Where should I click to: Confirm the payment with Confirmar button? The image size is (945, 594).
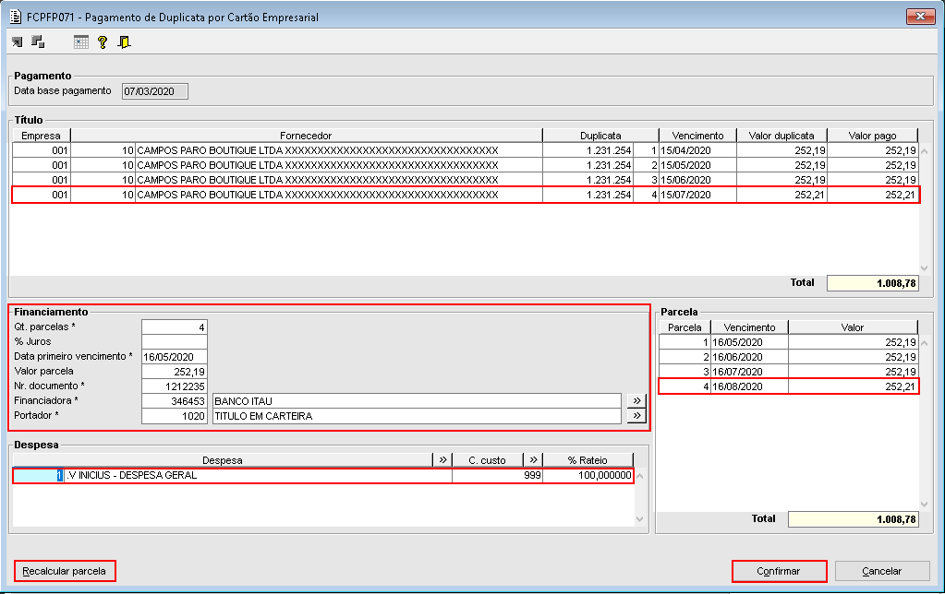pyautogui.click(x=779, y=571)
